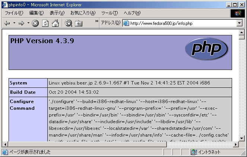The width and height of the screenshot is (247, 157).
Task: Open the Back button history dropdown arrow
Action: coord(14,23)
